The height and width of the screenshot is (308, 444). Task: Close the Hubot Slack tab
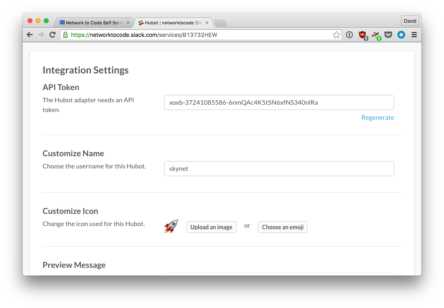[x=207, y=23]
